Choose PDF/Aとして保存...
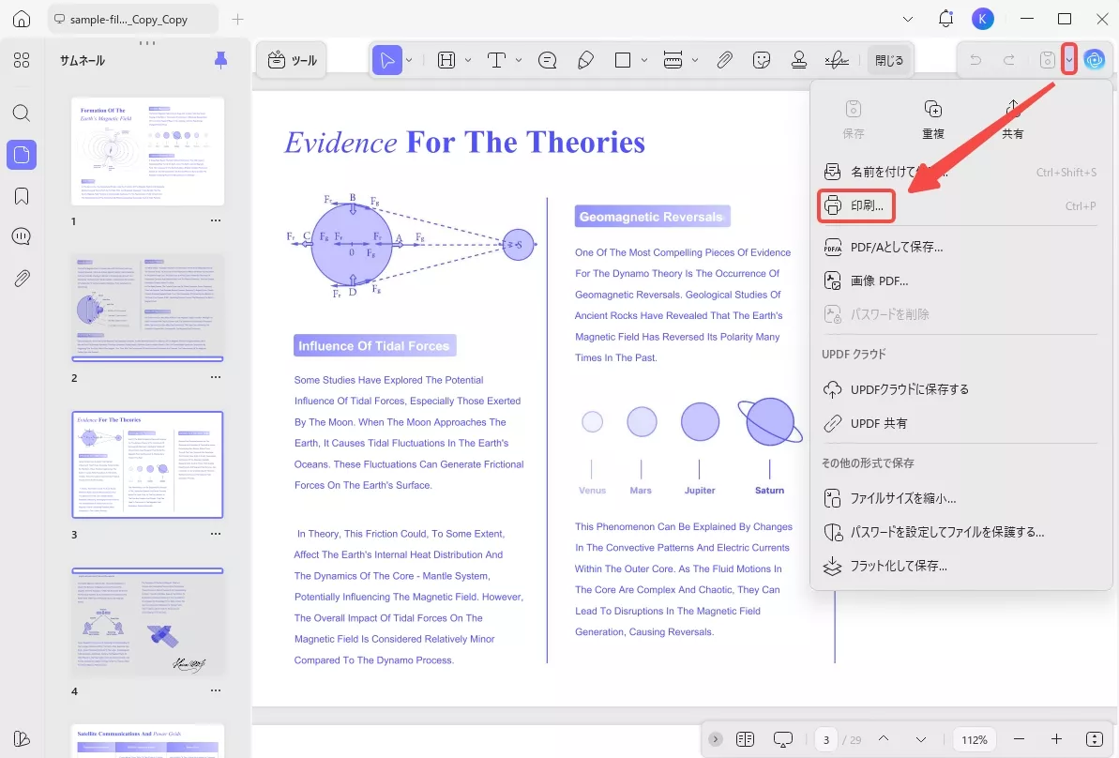 pos(960,247)
